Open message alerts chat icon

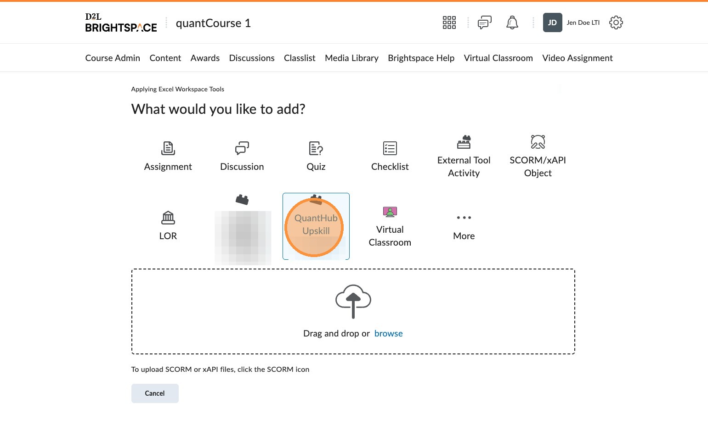point(484,22)
